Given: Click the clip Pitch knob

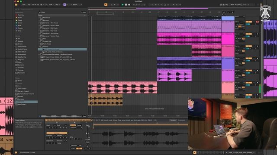Looking at the screenshot, I should coord(87,145).
